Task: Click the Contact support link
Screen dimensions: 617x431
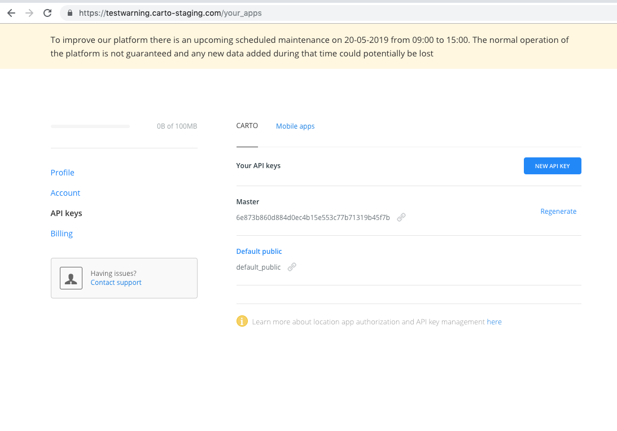Action: tap(116, 283)
